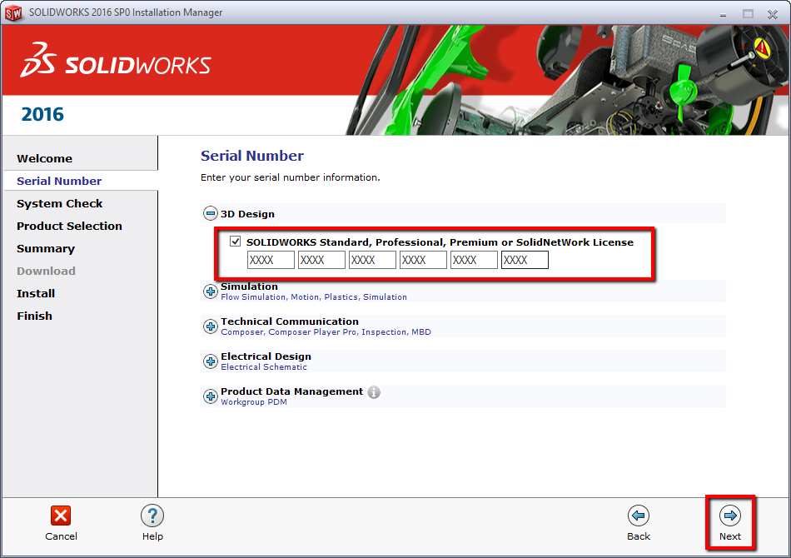Click the sixth serial number field
The image size is (791, 558).
point(525,260)
